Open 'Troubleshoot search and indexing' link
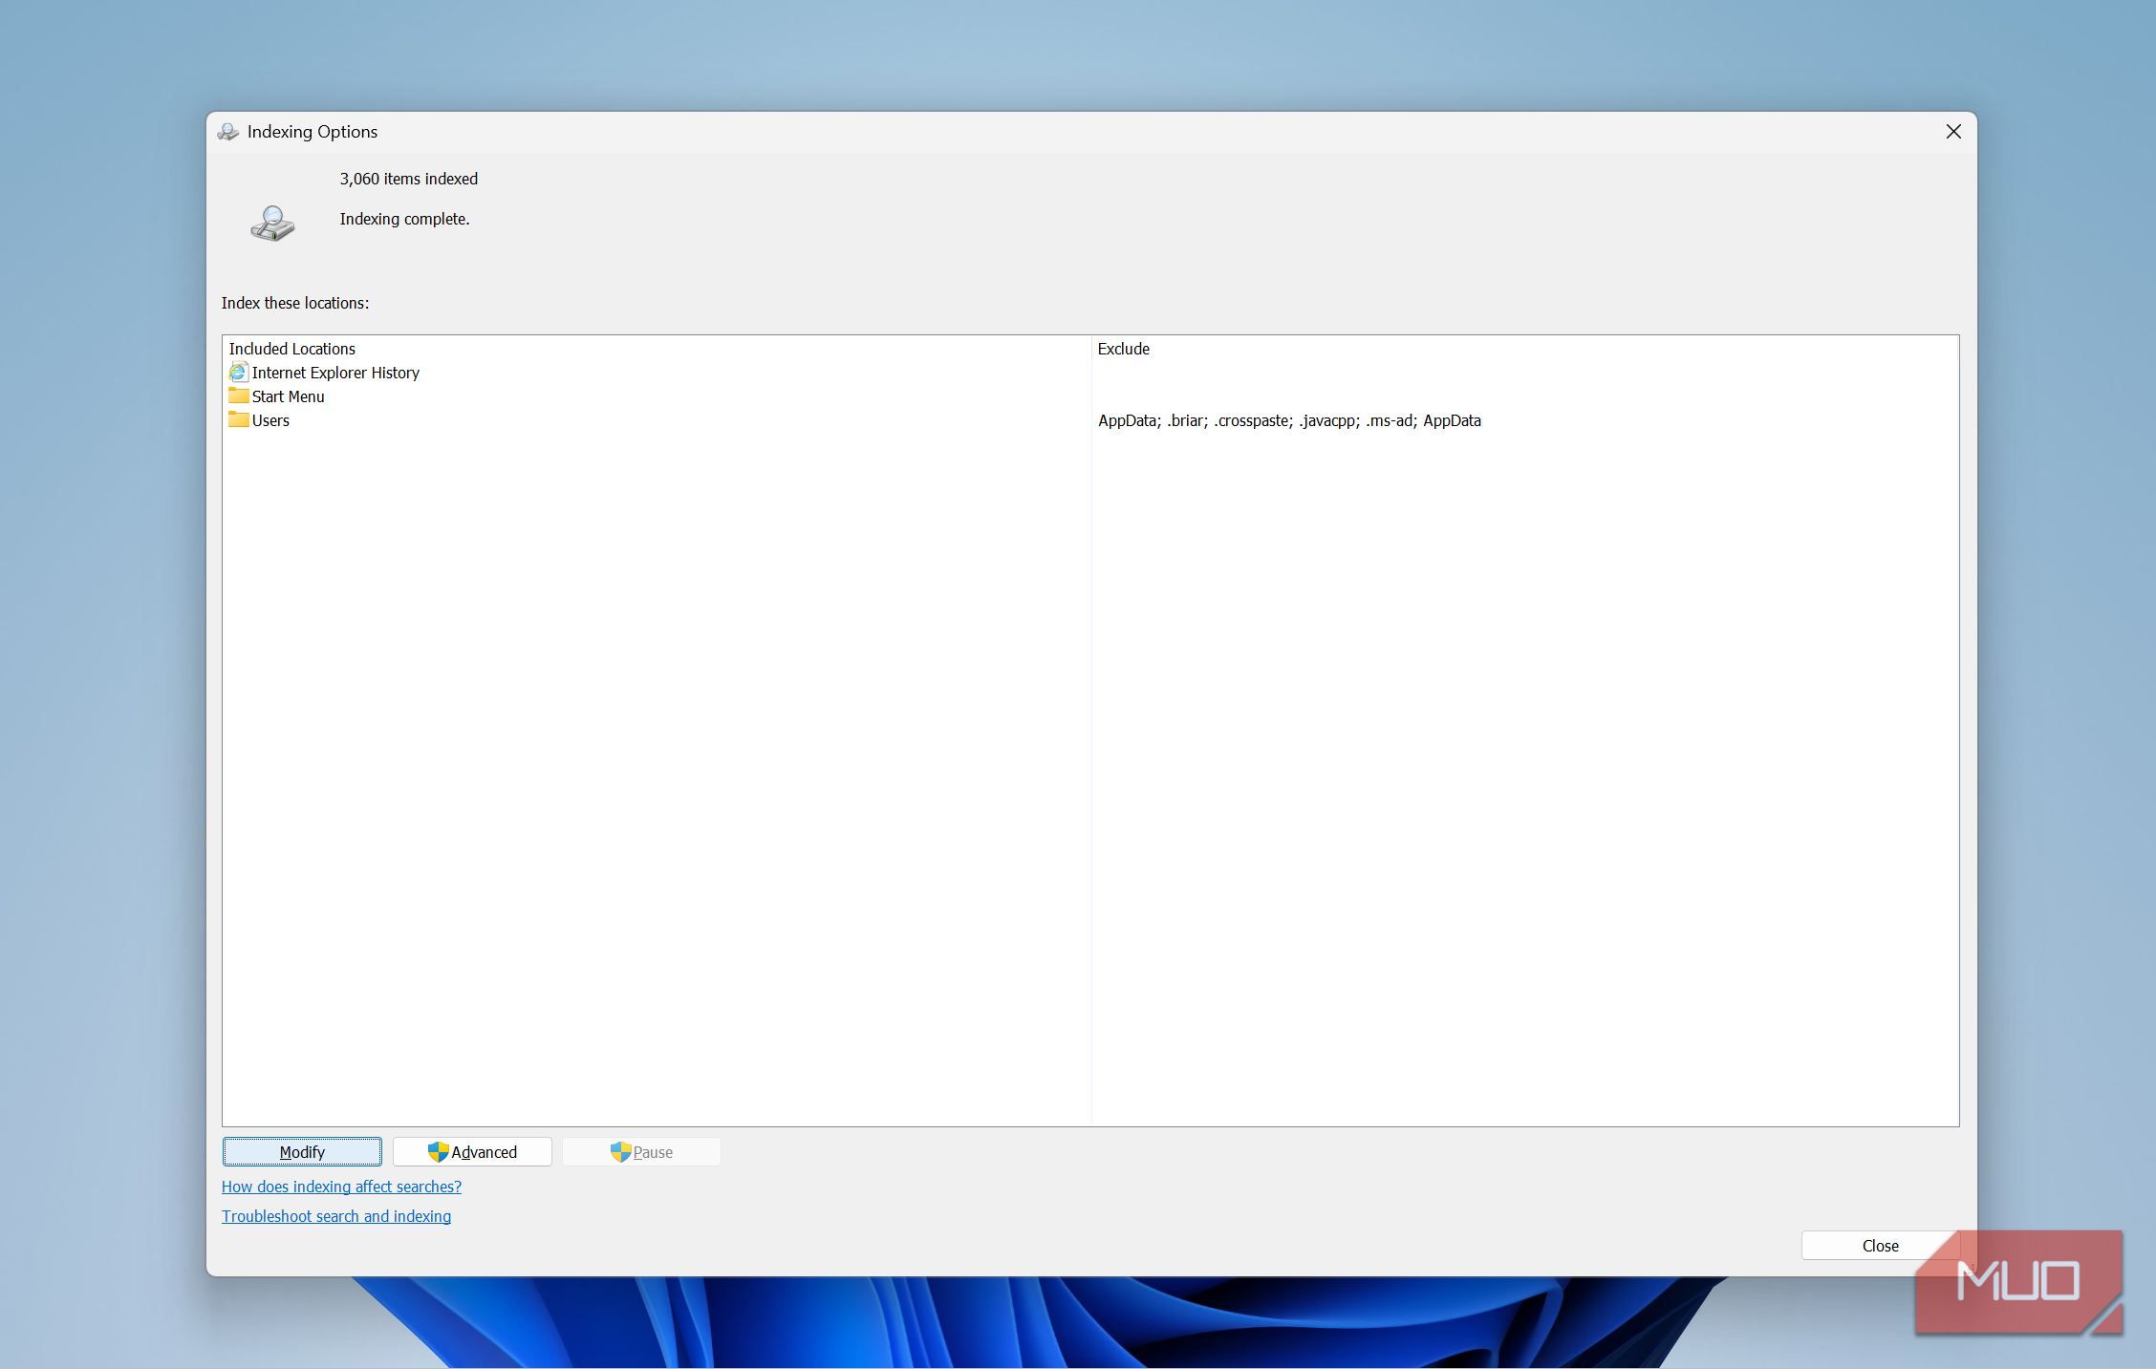Image resolution: width=2156 pixels, height=1369 pixels. (336, 1215)
